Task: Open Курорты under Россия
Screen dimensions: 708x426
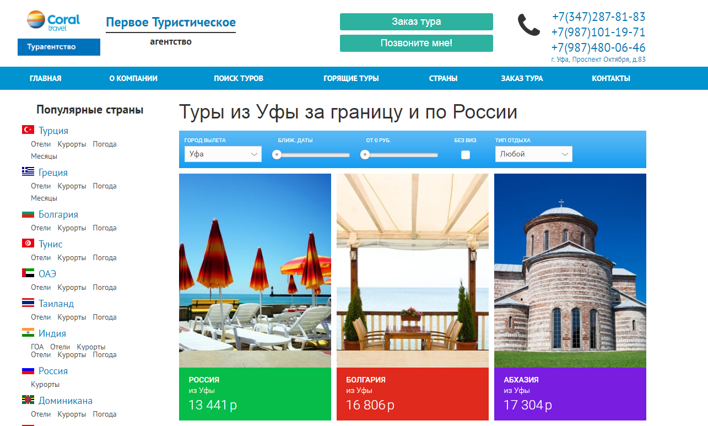Action: [45, 384]
